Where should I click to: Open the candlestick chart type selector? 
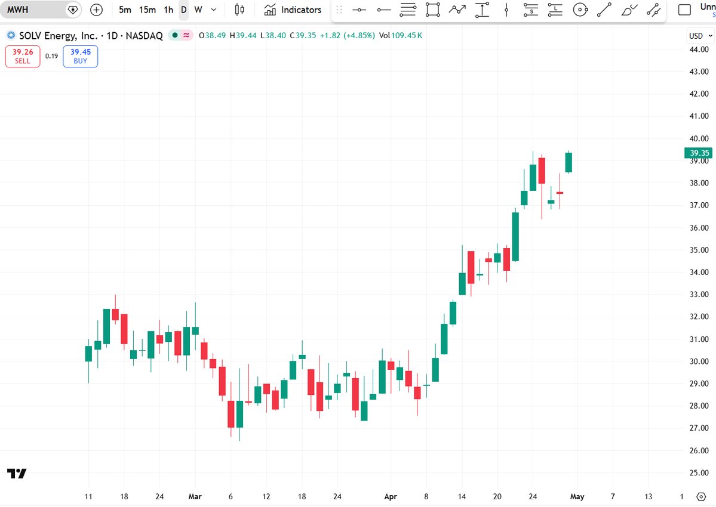coord(239,10)
